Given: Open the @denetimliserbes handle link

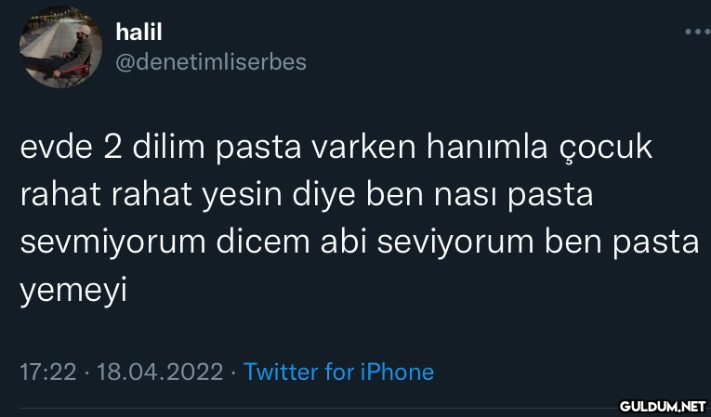Looking at the screenshot, I should [210, 62].
